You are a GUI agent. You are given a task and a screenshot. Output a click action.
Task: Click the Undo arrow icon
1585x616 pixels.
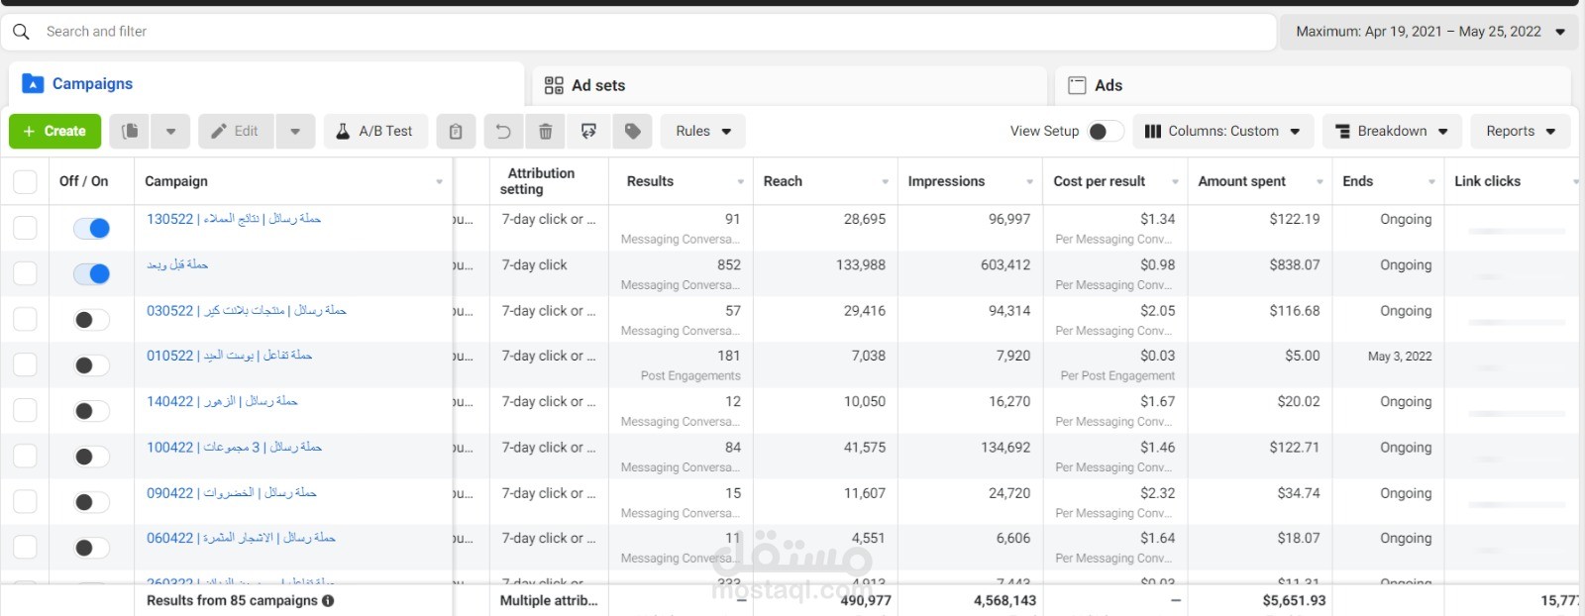503,131
